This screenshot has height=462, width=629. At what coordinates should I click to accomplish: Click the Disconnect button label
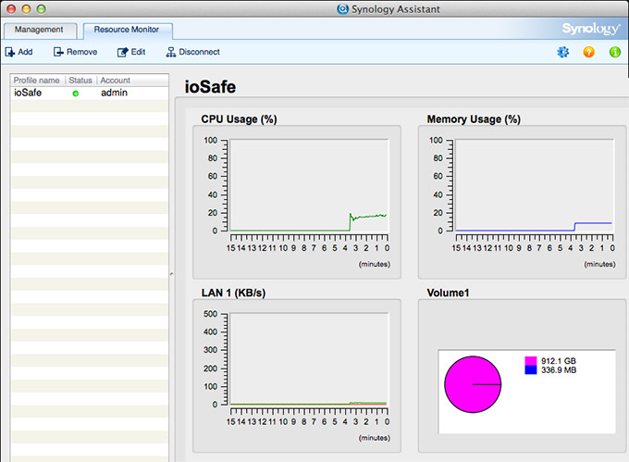[200, 52]
